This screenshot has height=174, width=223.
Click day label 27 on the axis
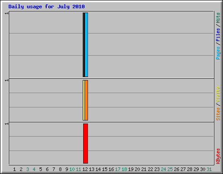[183, 169]
